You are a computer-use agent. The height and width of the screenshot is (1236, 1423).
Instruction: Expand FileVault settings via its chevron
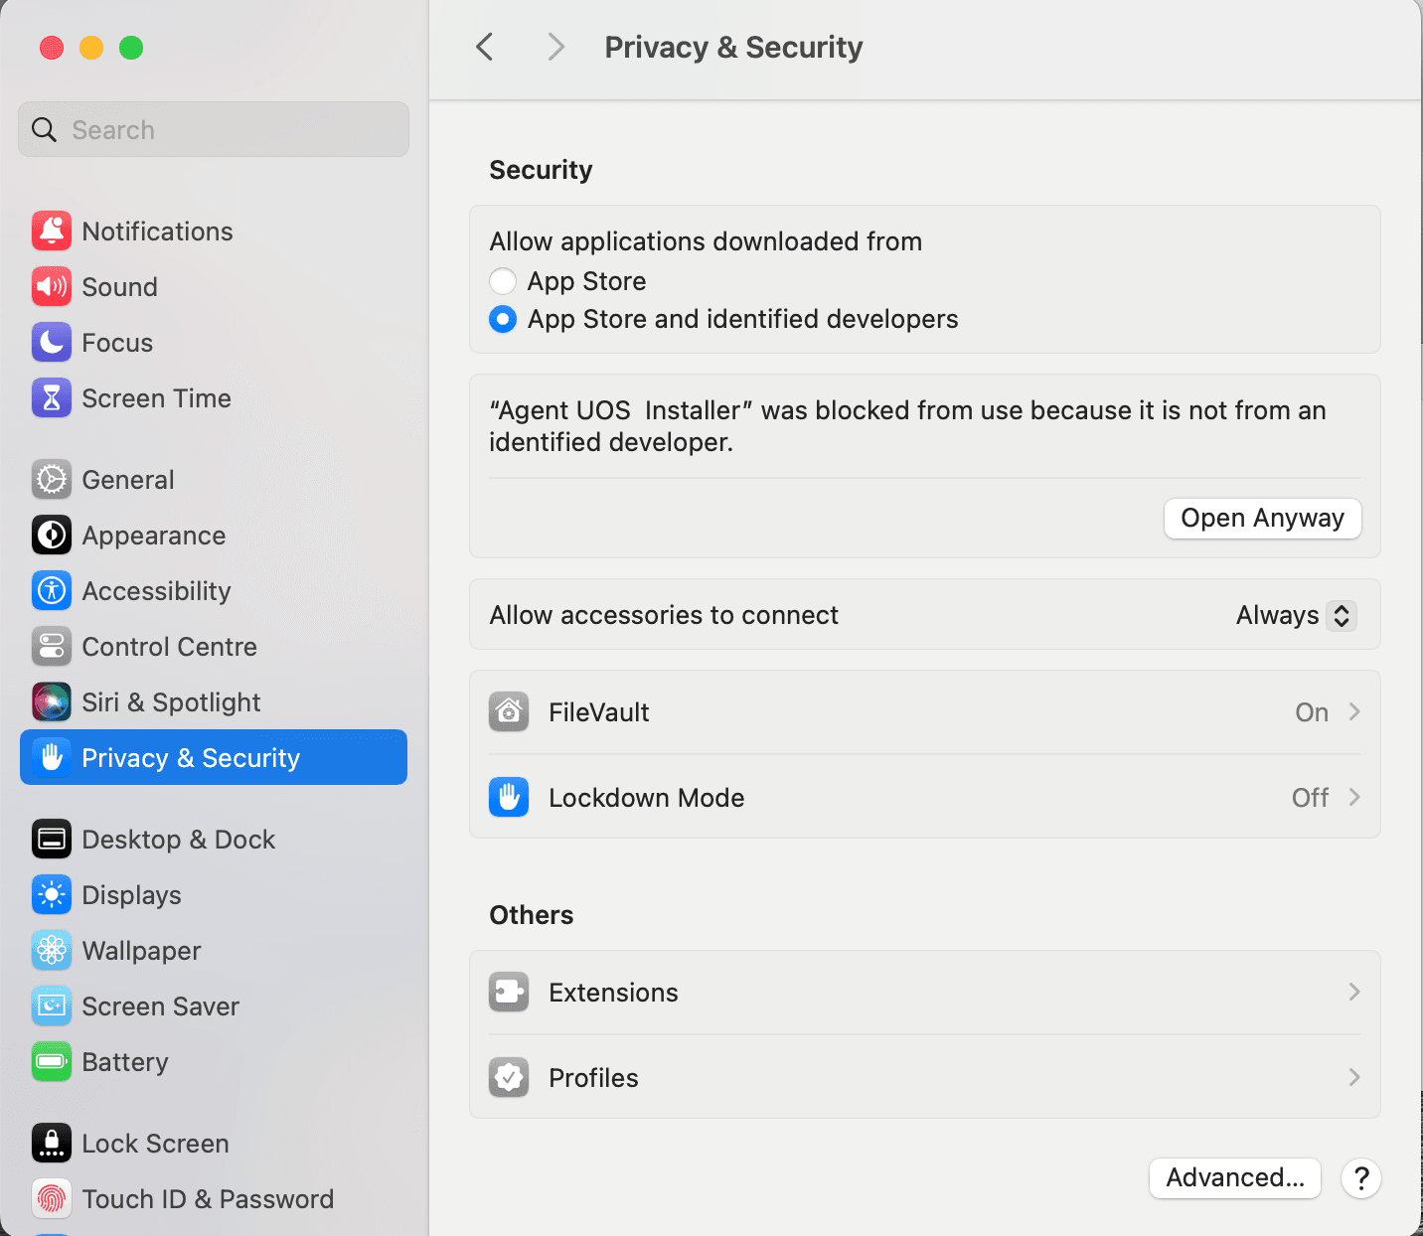1354,711
